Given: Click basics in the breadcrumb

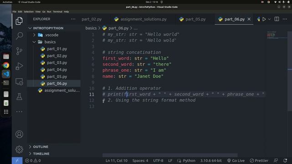Looking at the screenshot, I should click(x=91, y=28).
